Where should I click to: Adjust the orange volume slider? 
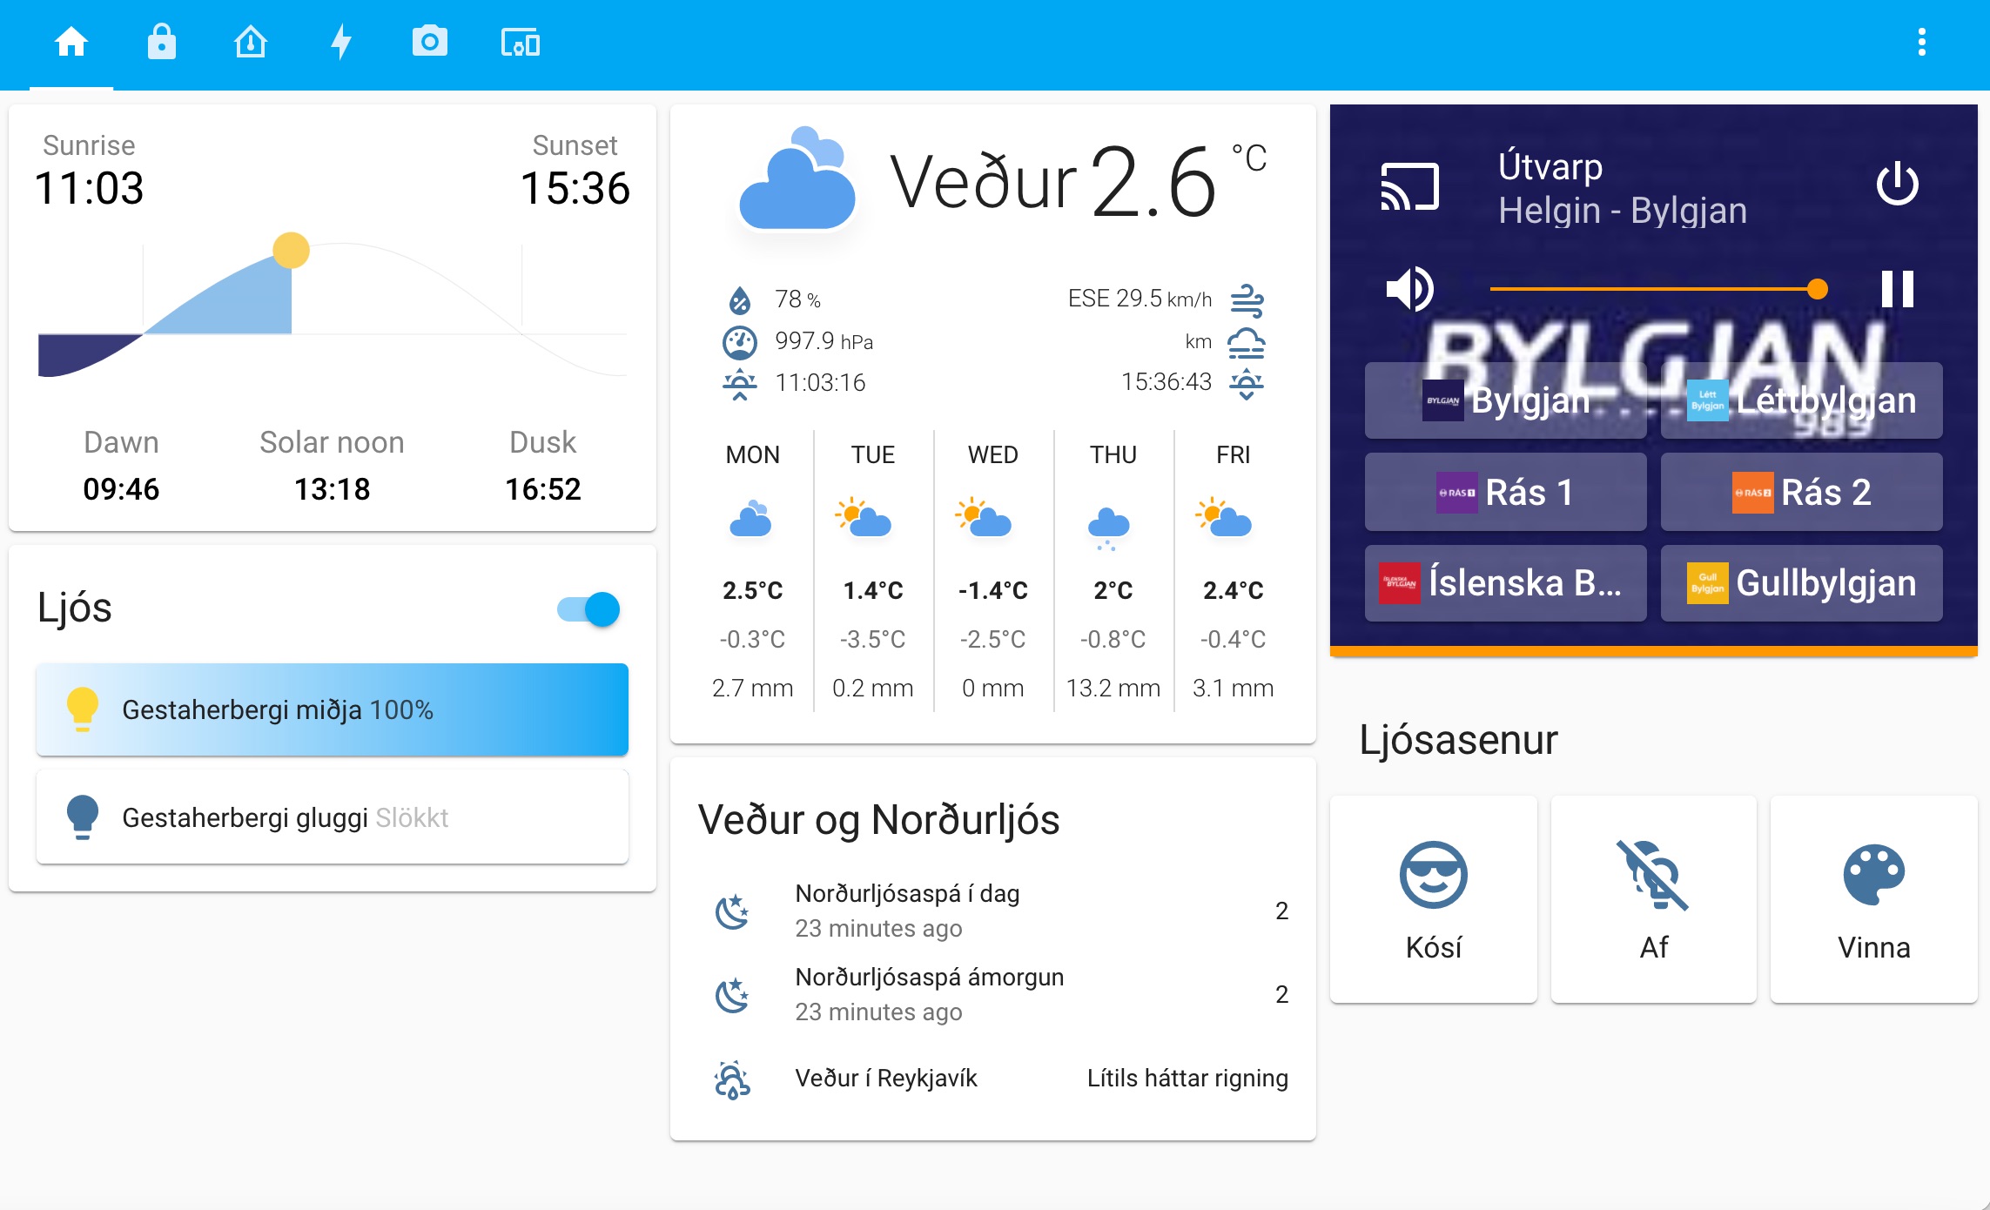[x=1654, y=289]
